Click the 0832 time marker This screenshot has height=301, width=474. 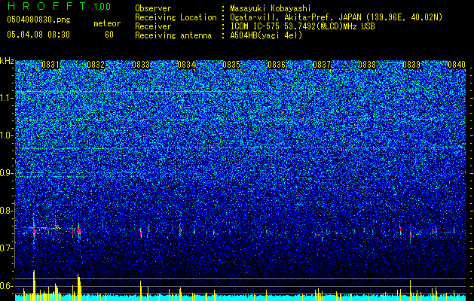(96, 65)
